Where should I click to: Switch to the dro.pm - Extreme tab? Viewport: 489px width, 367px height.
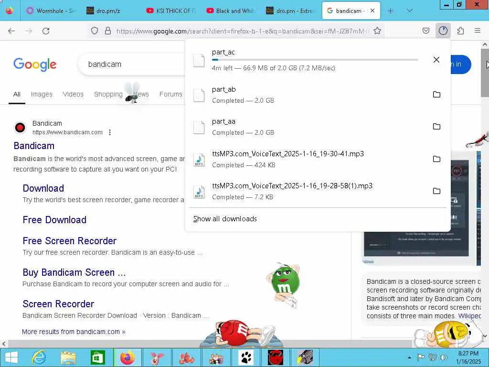pos(291,11)
